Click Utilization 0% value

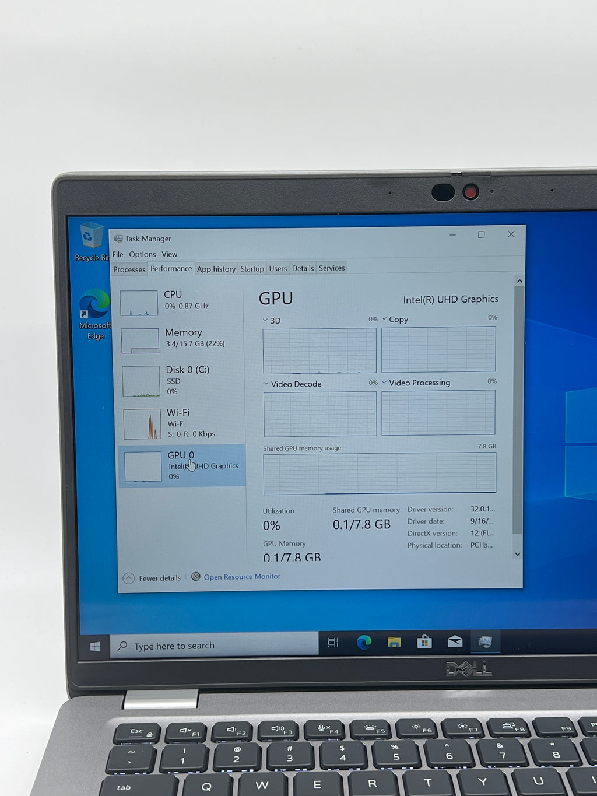(272, 525)
